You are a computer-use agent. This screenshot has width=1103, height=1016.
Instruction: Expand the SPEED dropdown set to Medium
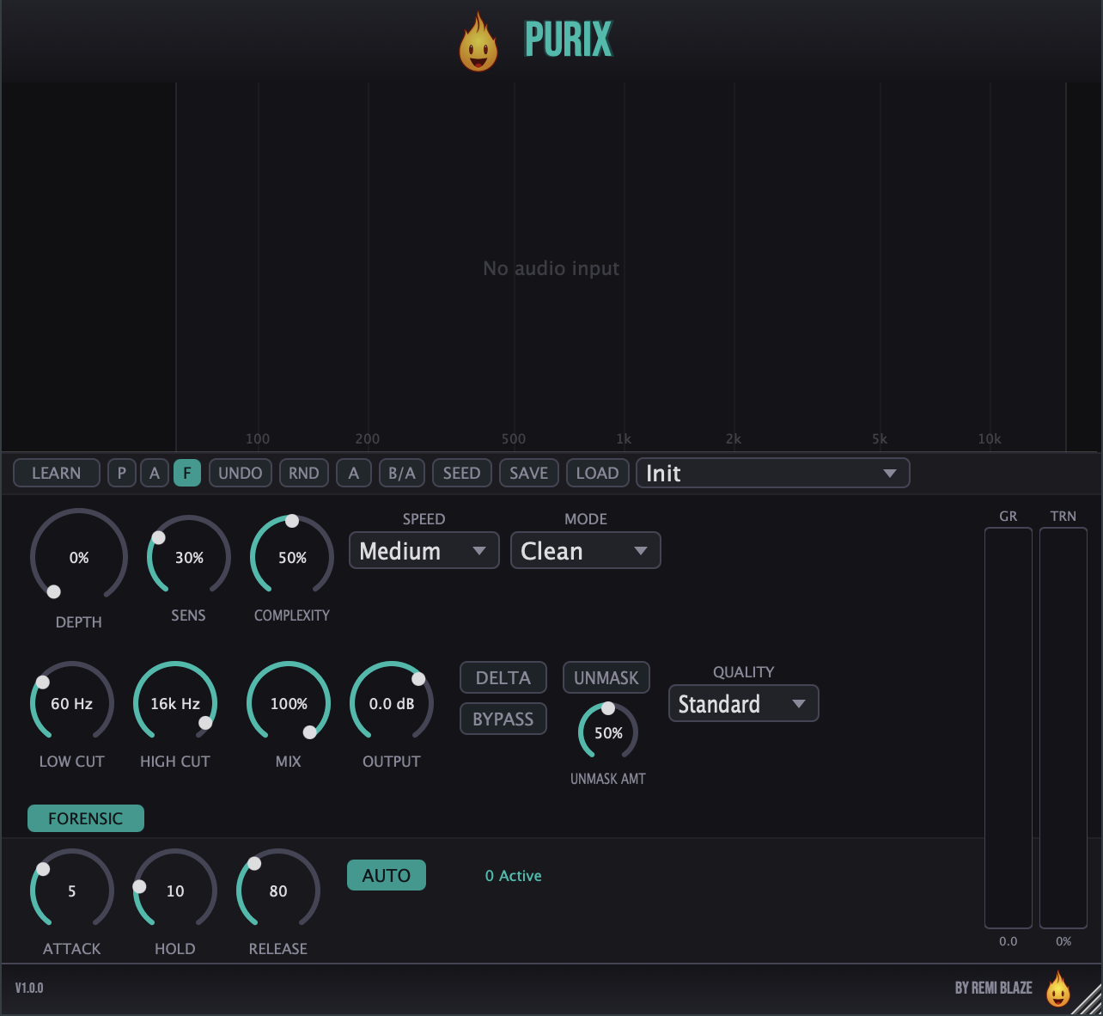pyautogui.click(x=424, y=550)
